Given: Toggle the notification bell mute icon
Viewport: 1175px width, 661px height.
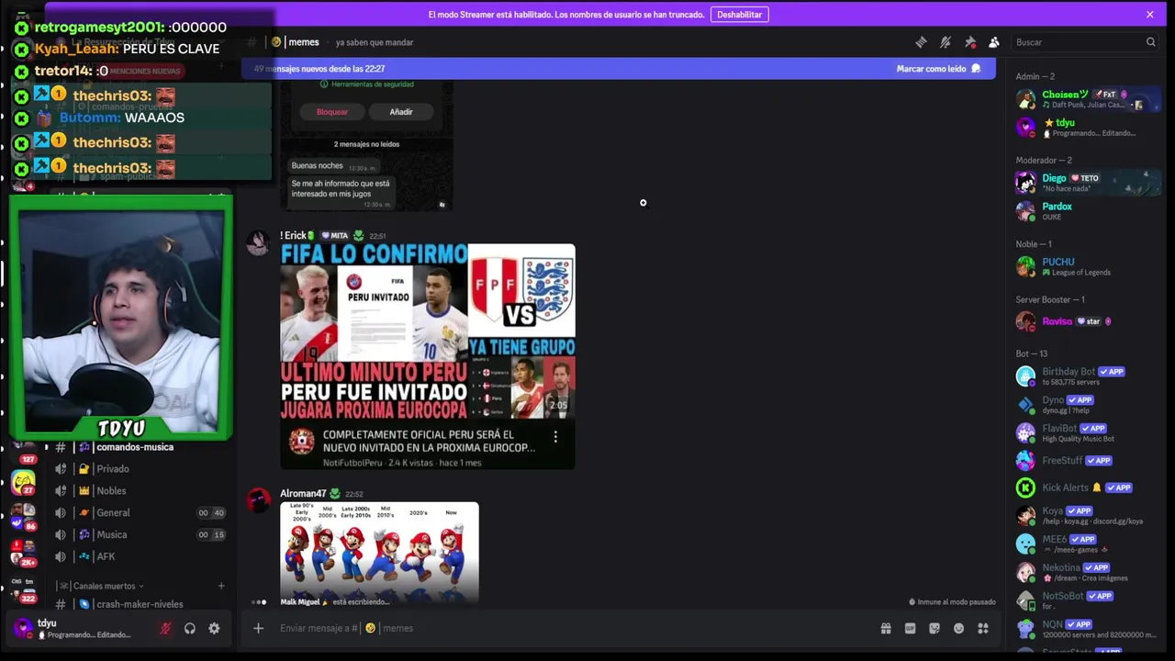Looking at the screenshot, I should point(946,42).
